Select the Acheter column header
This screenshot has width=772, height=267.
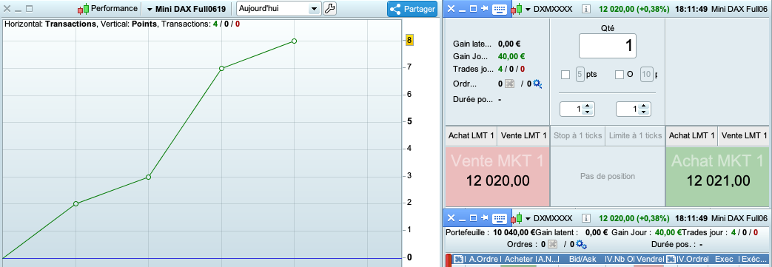(x=519, y=259)
